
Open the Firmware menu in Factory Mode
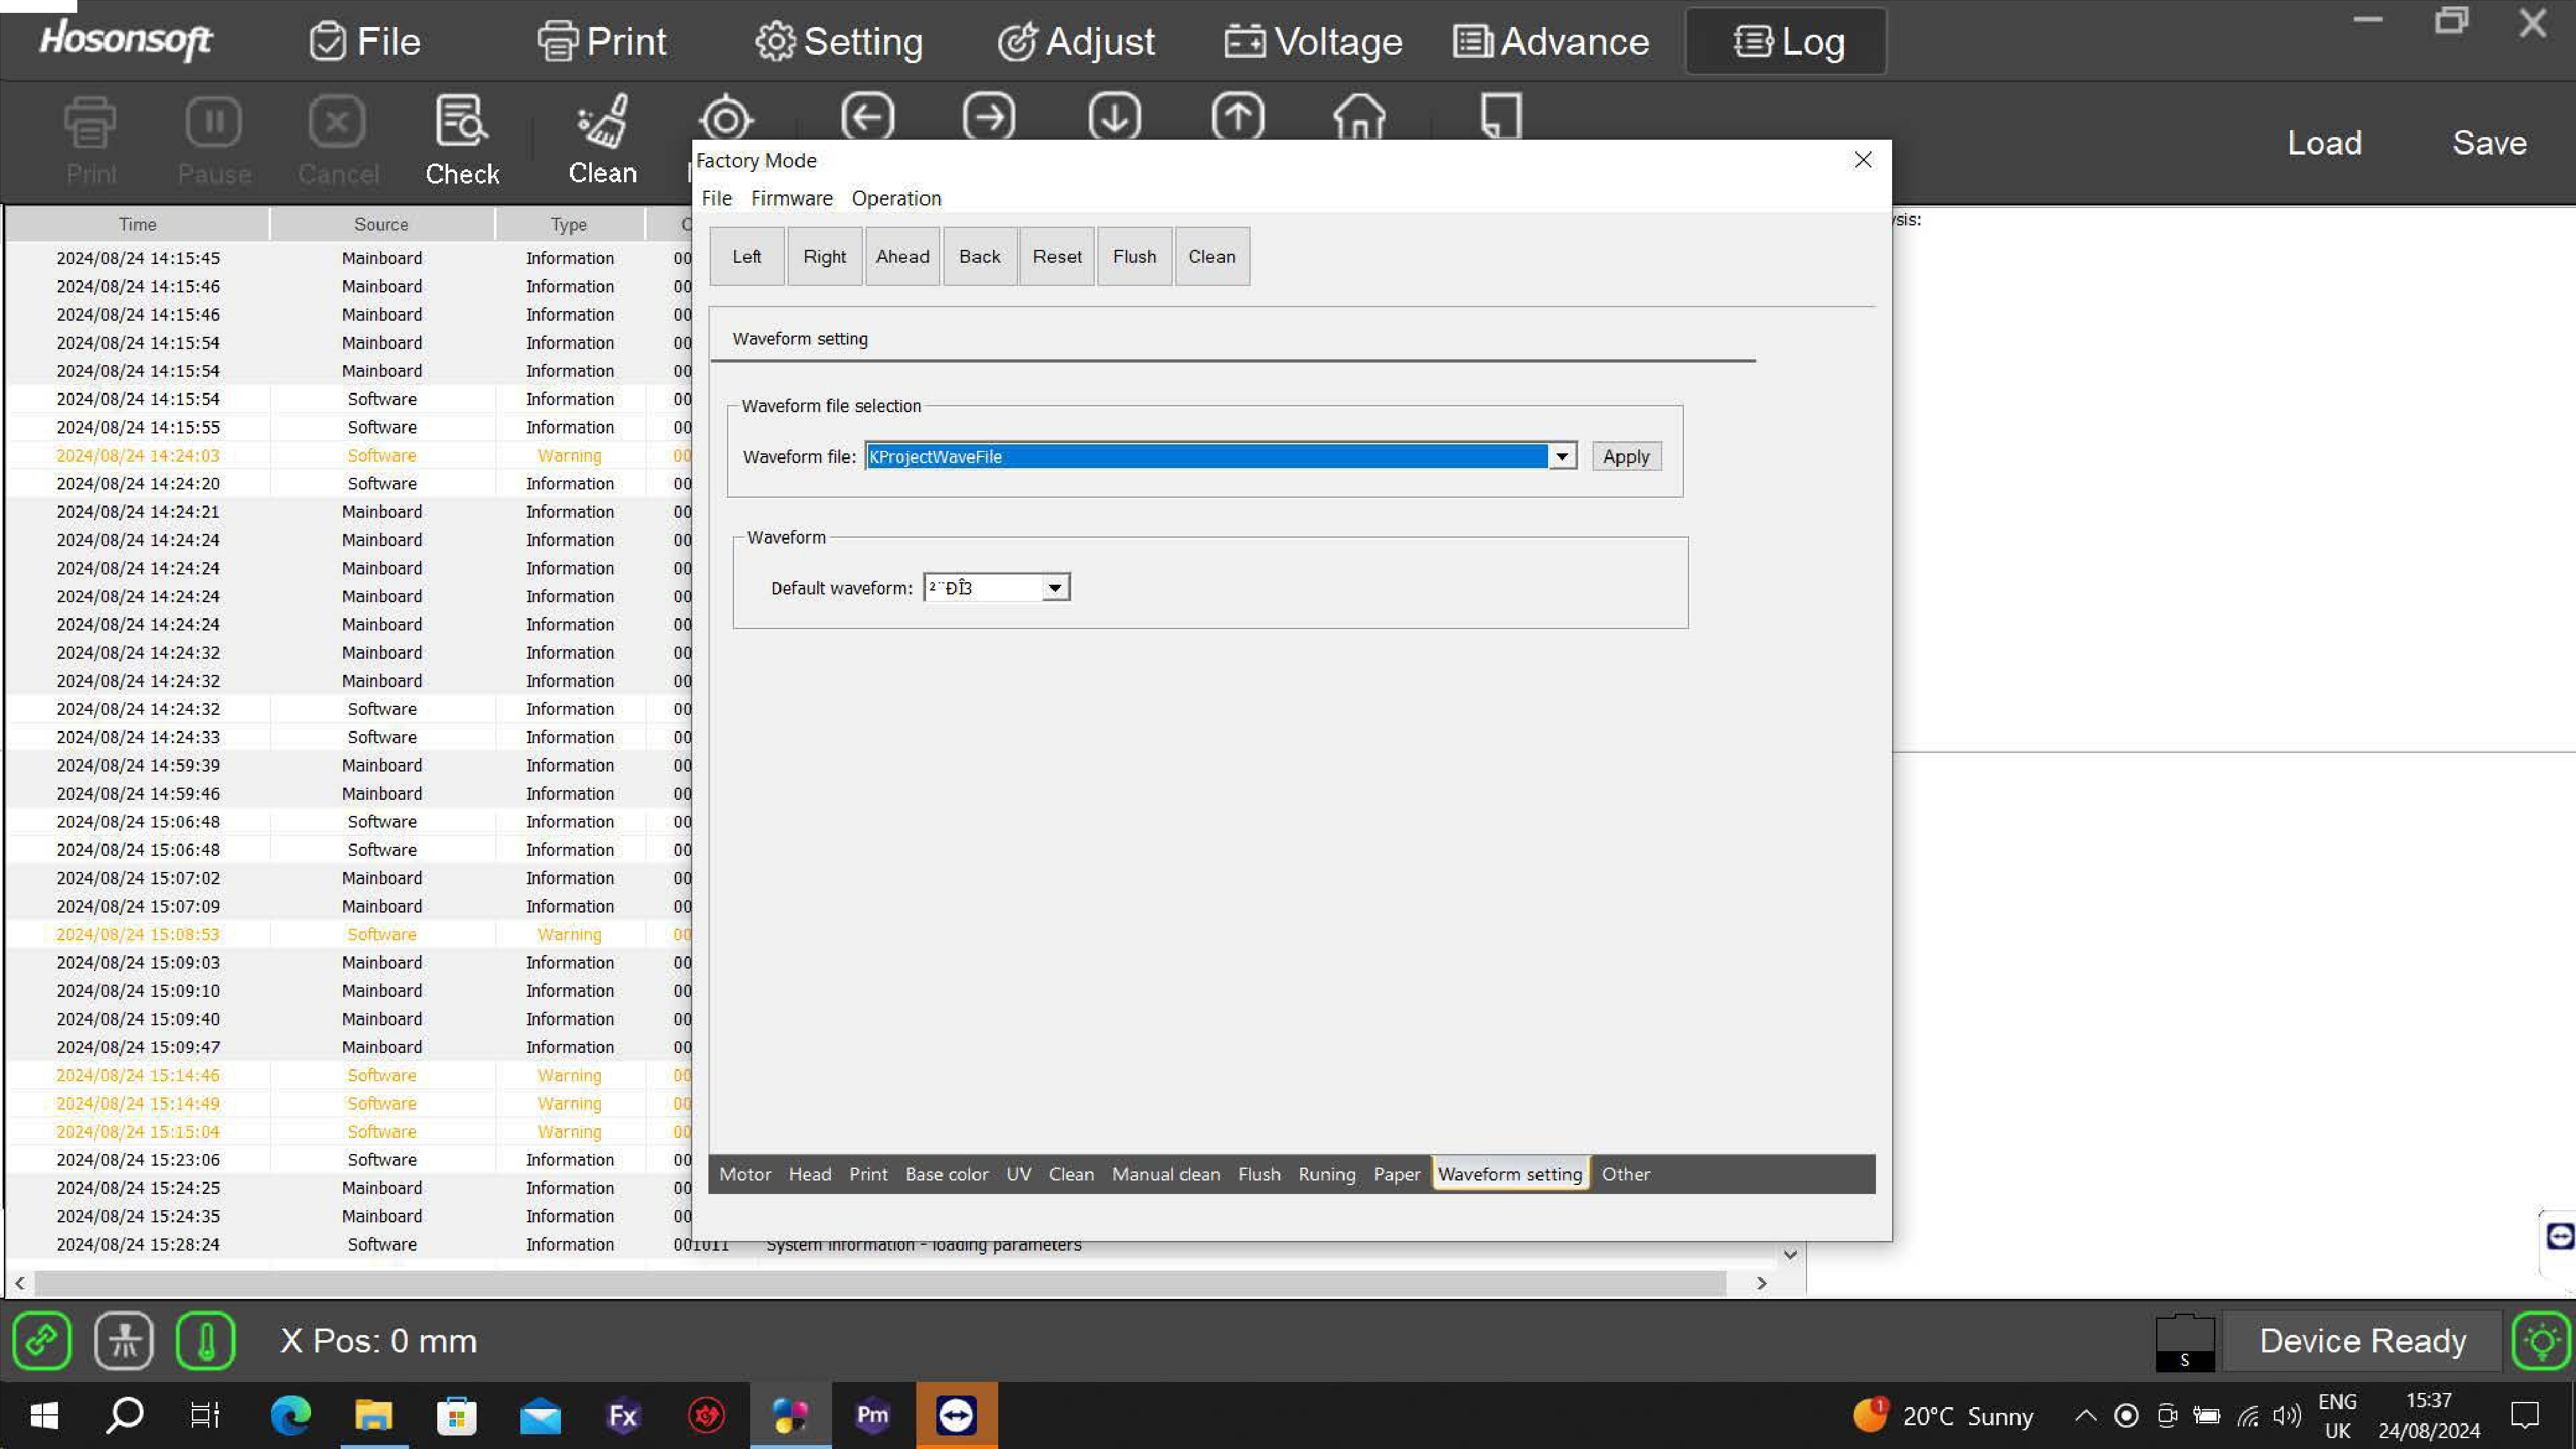pyautogui.click(x=791, y=198)
